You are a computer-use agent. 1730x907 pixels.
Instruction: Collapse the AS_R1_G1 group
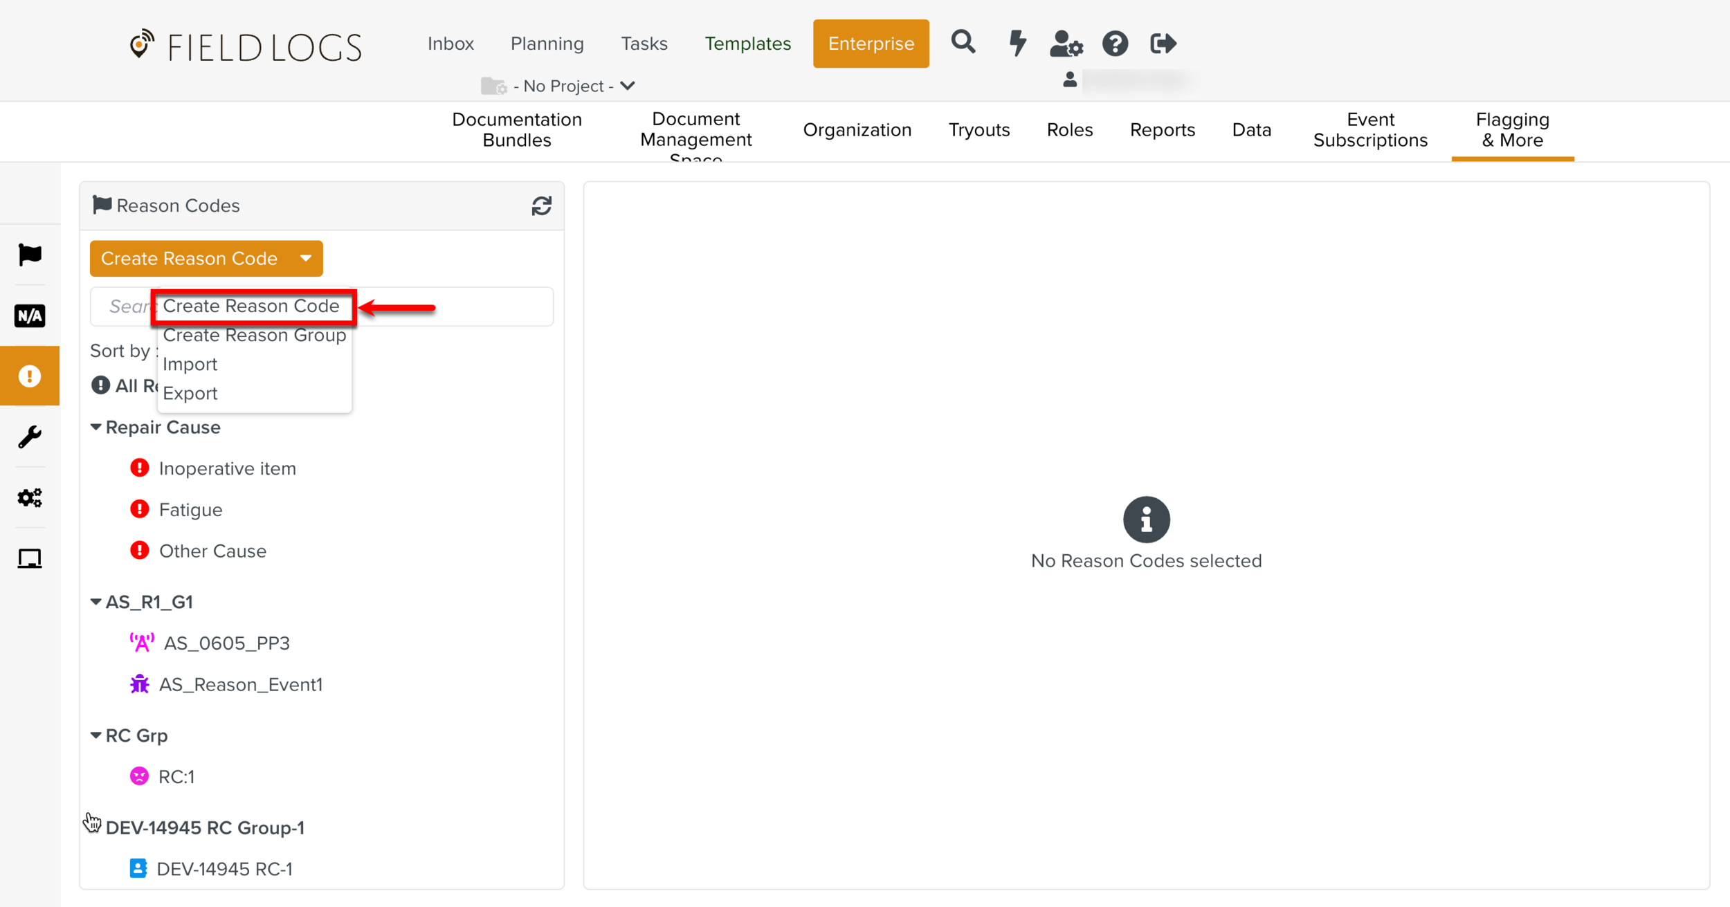pos(96,602)
